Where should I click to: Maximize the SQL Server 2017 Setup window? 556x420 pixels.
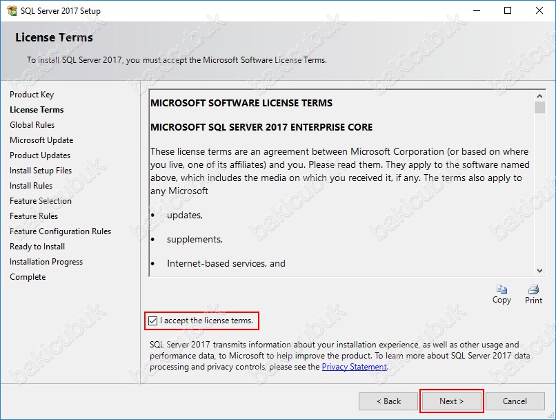[508, 10]
